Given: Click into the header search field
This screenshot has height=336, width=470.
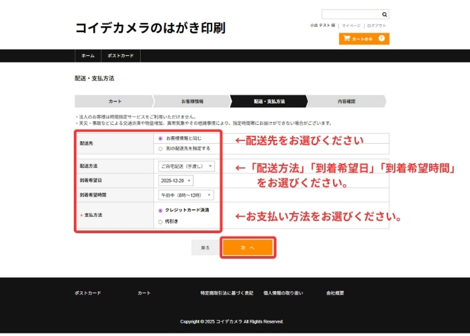Looking at the screenshot, I should point(350,14).
